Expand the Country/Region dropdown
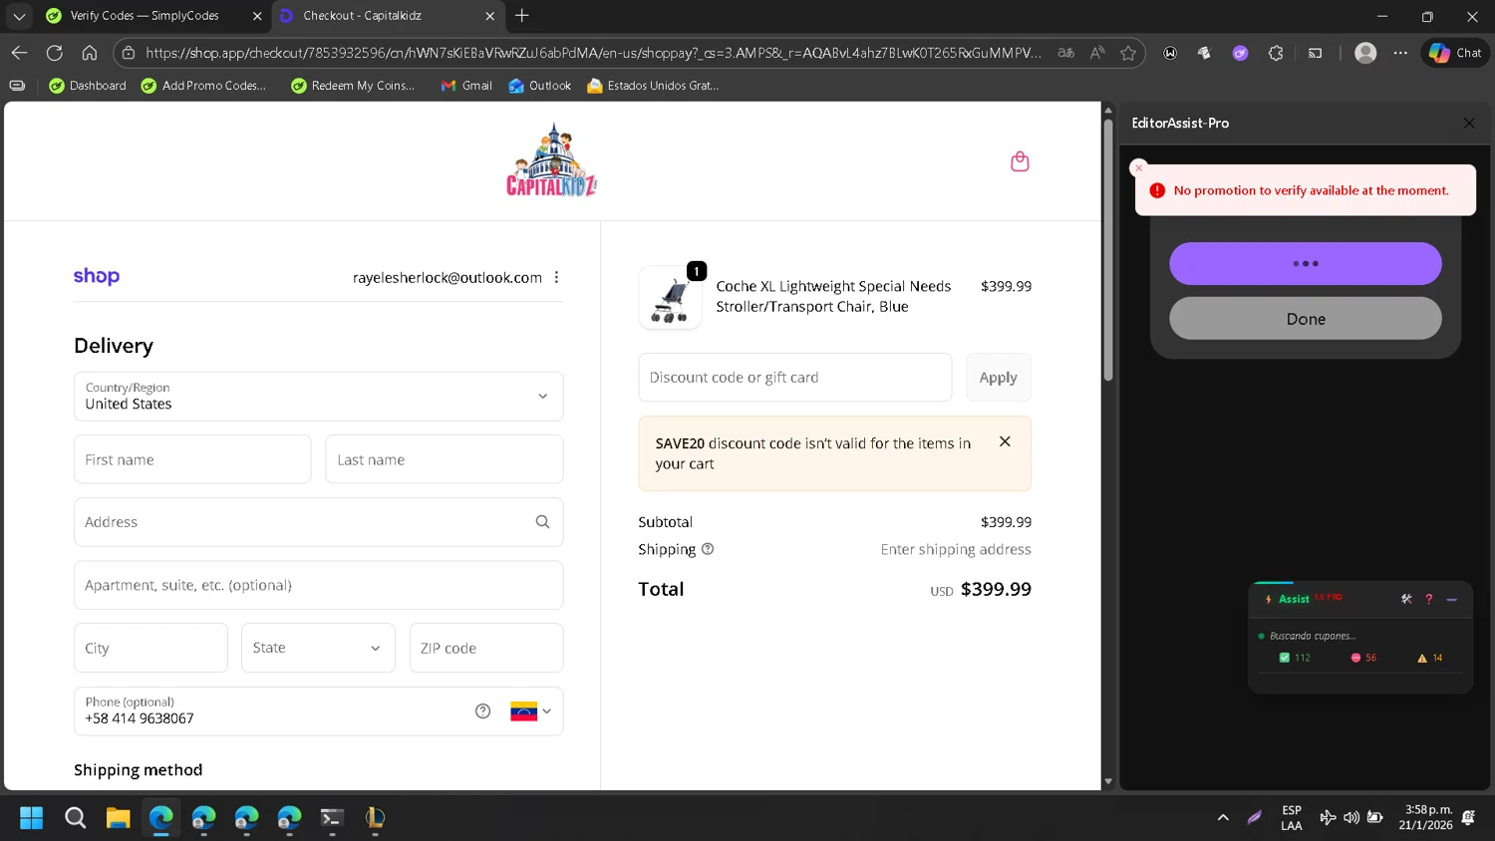Viewport: 1495px width, 841px height. (x=319, y=397)
